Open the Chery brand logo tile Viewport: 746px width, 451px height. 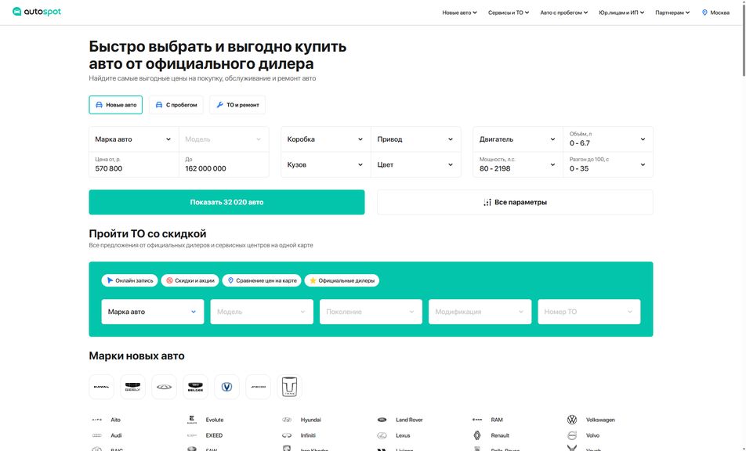click(164, 386)
